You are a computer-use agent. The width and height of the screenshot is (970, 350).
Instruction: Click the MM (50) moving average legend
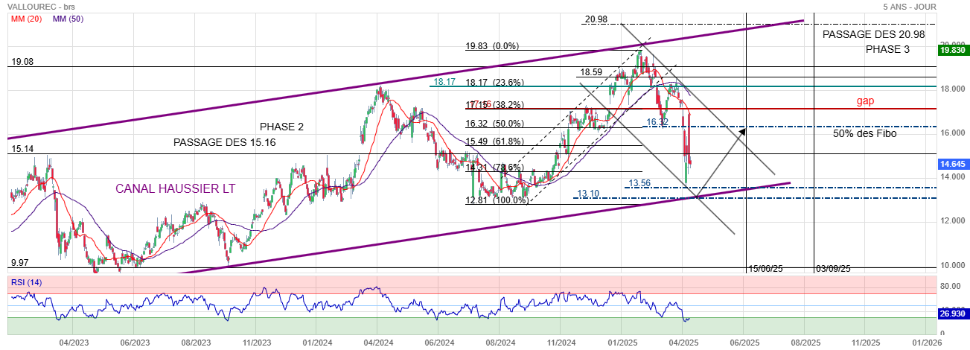coord(67,19)
